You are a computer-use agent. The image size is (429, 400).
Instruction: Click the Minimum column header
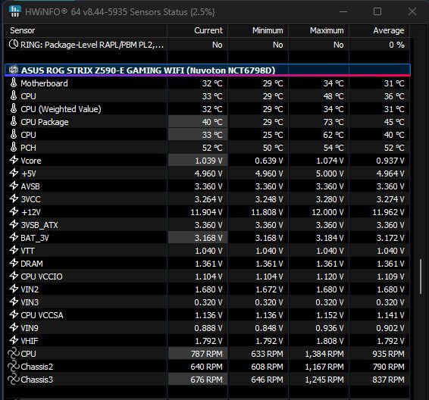[x=258, y=30]
